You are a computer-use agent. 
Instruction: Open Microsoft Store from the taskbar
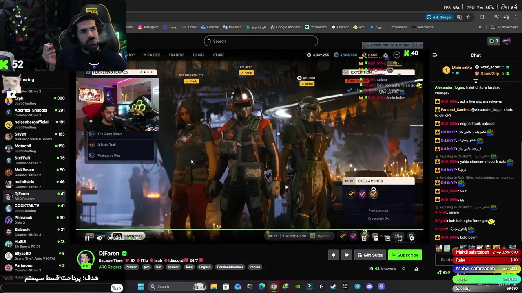pyautogui.click(x=226, y=286)
